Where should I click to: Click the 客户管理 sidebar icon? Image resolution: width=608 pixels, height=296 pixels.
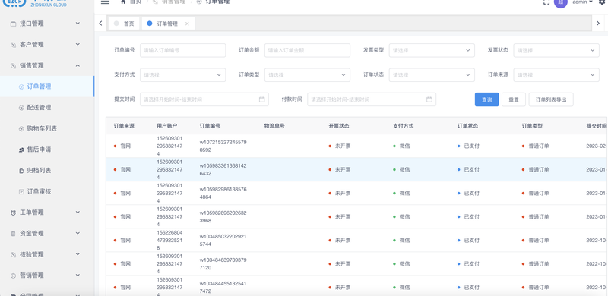point(13,45)
